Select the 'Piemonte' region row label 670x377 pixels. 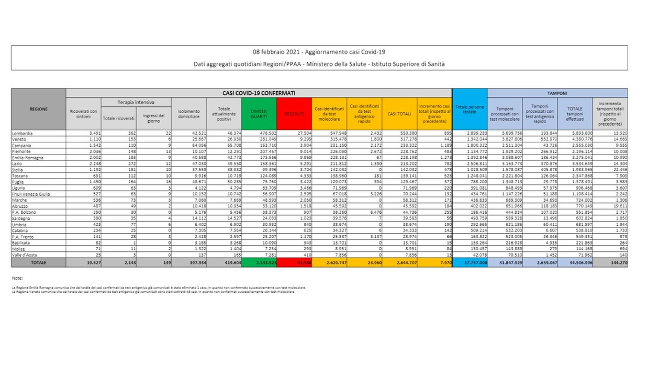tap(21, 151)
